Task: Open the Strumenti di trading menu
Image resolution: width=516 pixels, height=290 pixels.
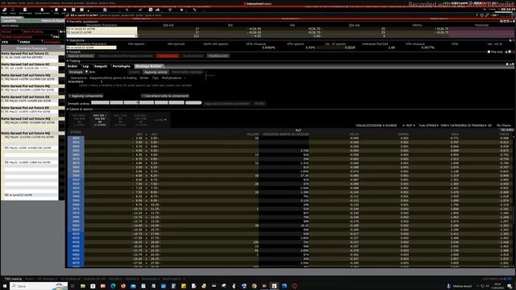Action: pos(48,3)
